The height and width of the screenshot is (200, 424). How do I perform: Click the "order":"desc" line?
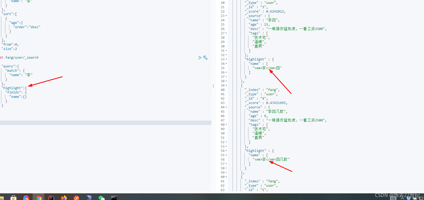[x=27, y=27]
